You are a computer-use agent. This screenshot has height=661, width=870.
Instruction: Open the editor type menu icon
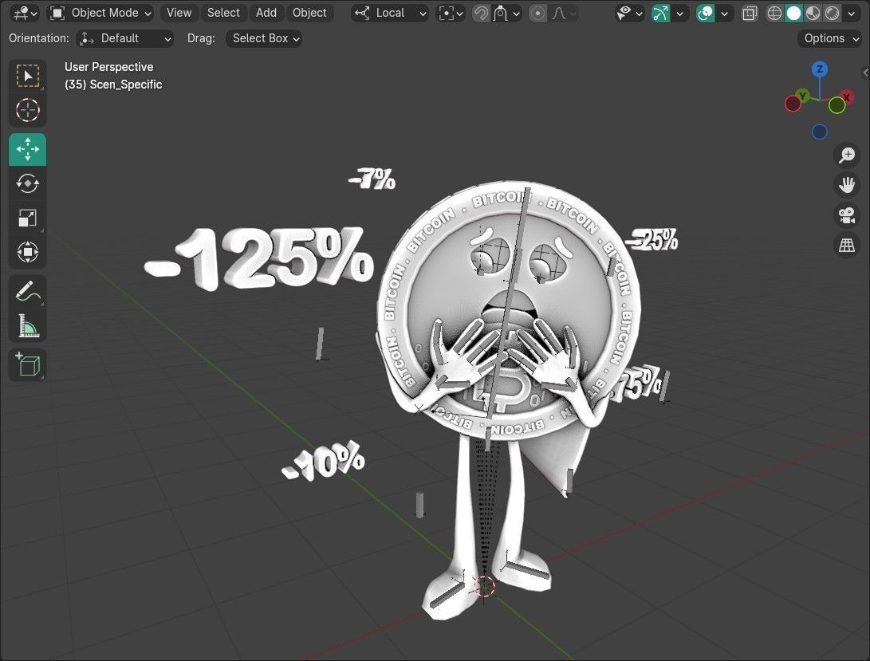tap(25, 13)
